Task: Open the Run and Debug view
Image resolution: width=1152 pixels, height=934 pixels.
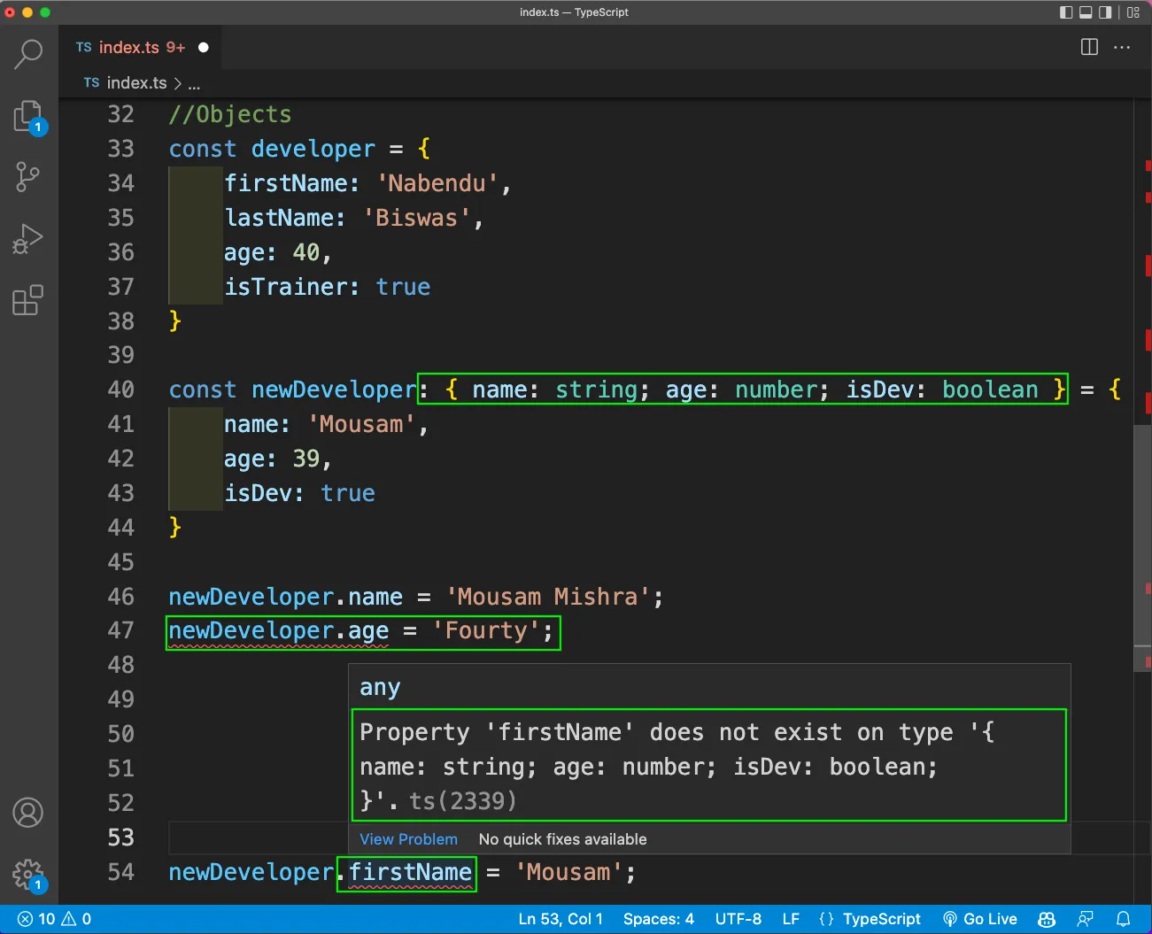Action: [x=28, y=239]
